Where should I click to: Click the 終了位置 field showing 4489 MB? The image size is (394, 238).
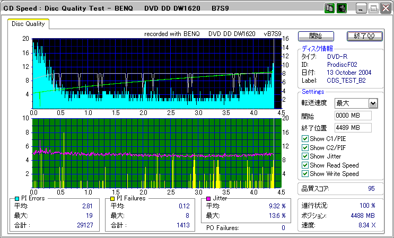coord(353,128)
